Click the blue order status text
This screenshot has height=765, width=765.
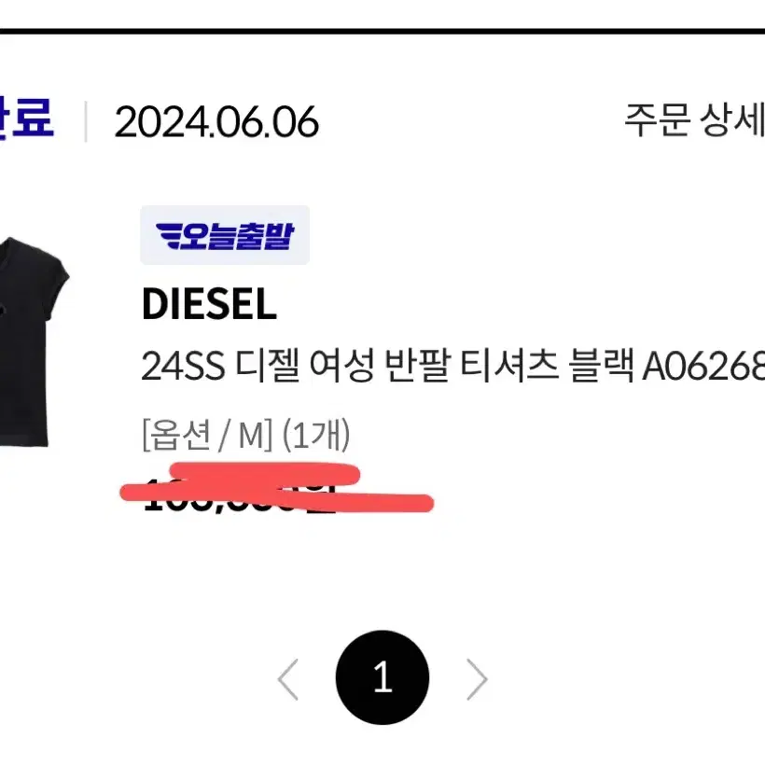(x=26, y=118)
